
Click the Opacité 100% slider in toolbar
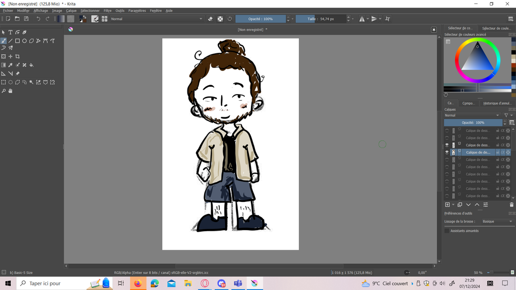pyautogui.click(x=260, y=19)
